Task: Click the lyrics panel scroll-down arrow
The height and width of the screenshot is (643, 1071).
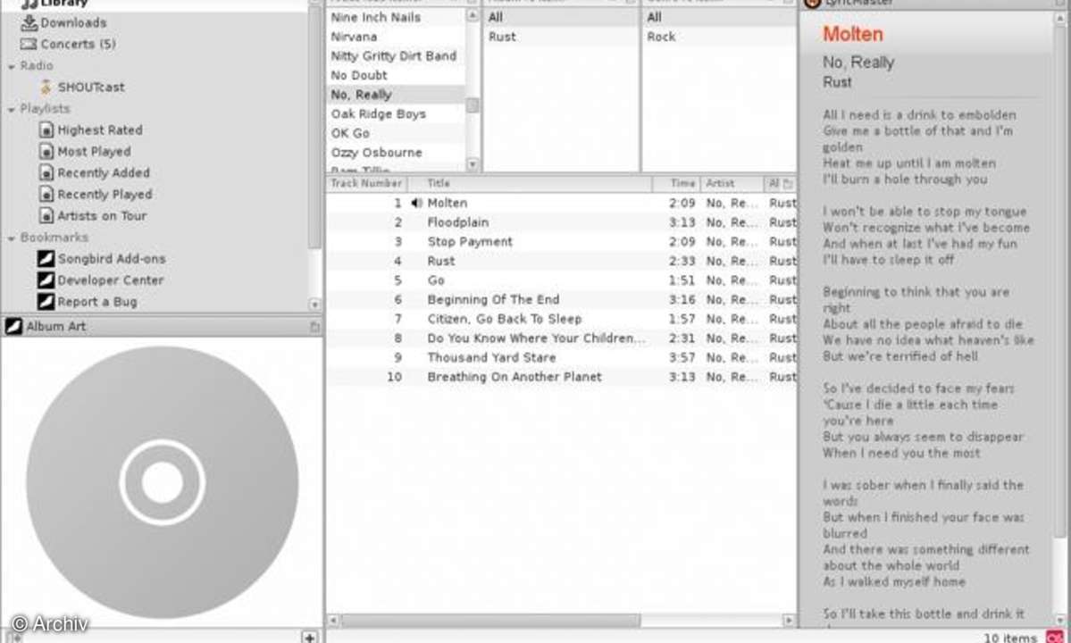Action: click(1060, 621)
